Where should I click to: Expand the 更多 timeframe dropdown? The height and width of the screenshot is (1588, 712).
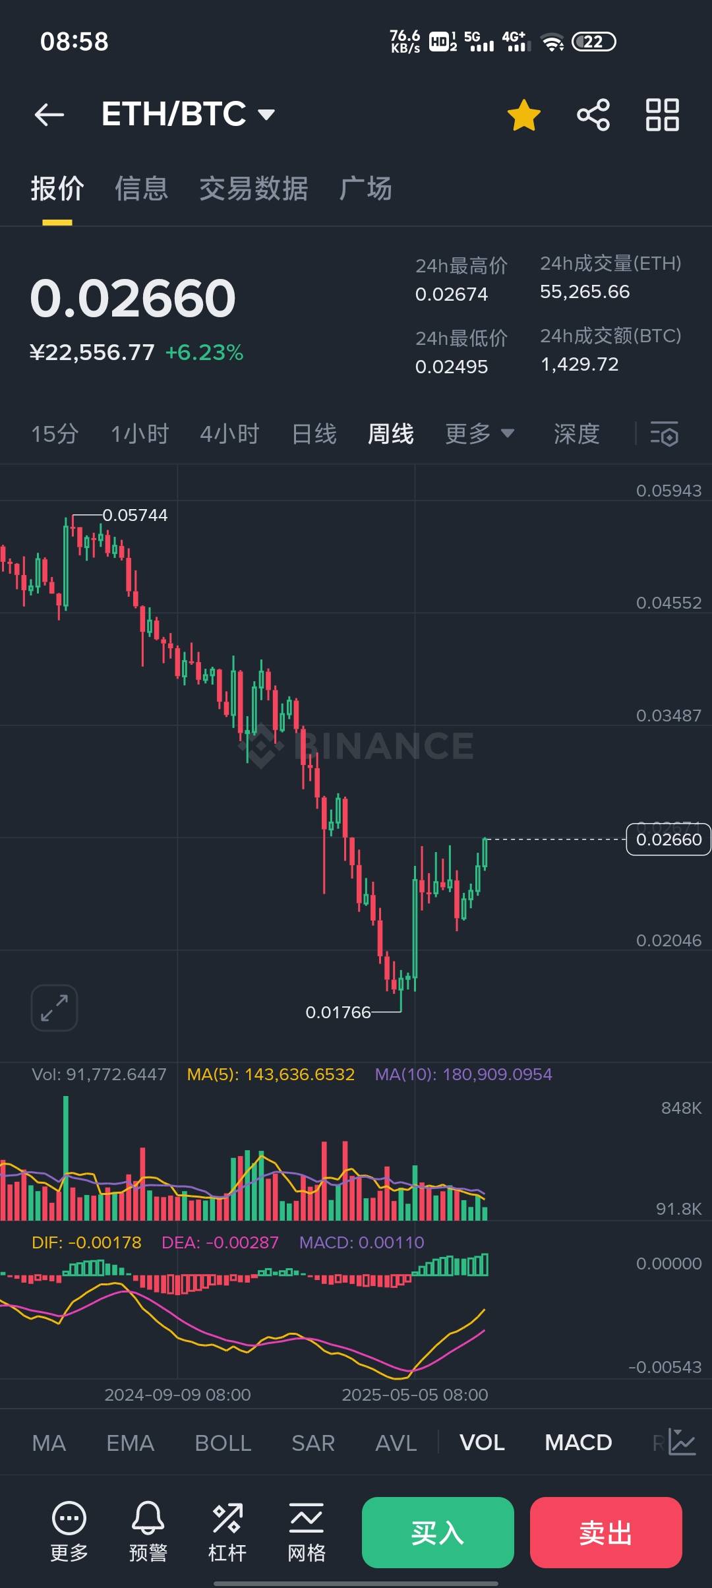pyautogui.click(x=479, y=434)
